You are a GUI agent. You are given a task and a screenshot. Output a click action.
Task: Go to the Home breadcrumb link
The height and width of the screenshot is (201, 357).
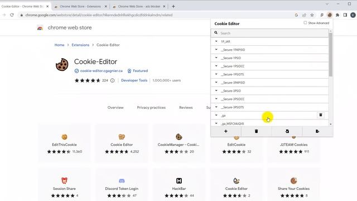[x=59, y=45]
